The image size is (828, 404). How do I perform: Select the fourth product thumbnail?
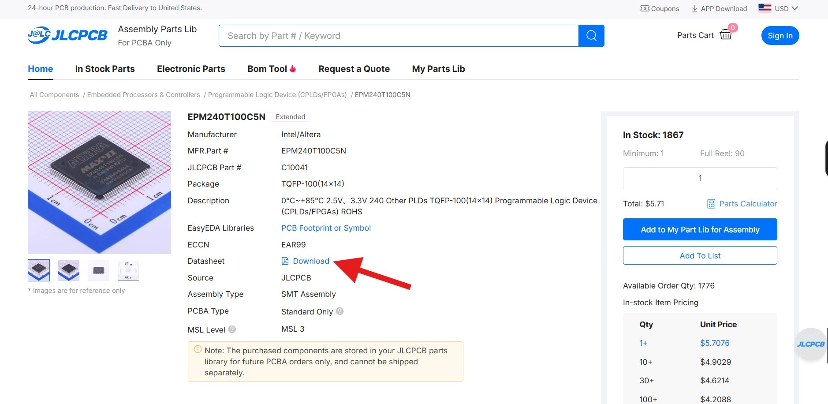(128, 270)
